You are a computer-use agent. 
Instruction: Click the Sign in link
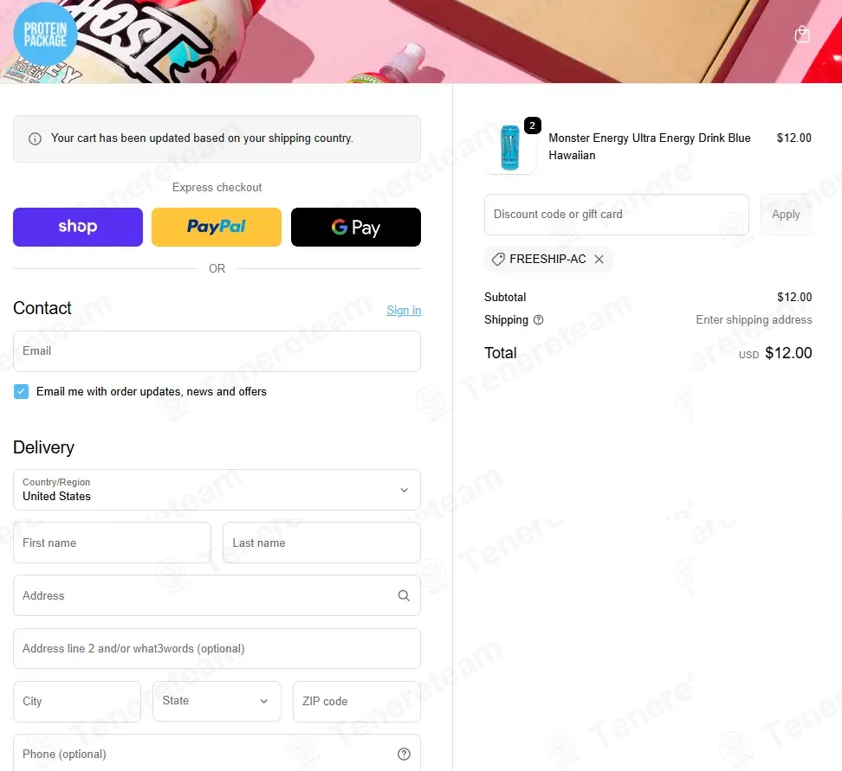pyautogui.click(x=404, y=311)
